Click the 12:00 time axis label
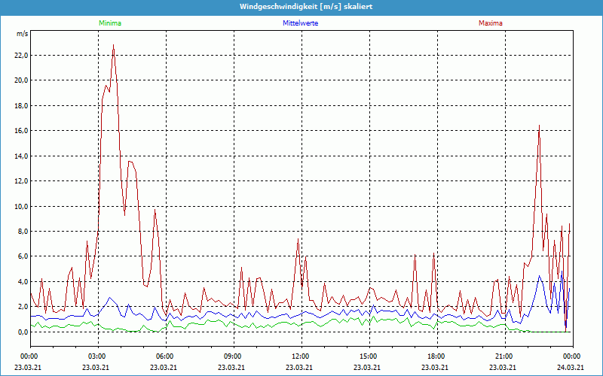The width and height of the screenshot is (603, 376). point(300,356)
